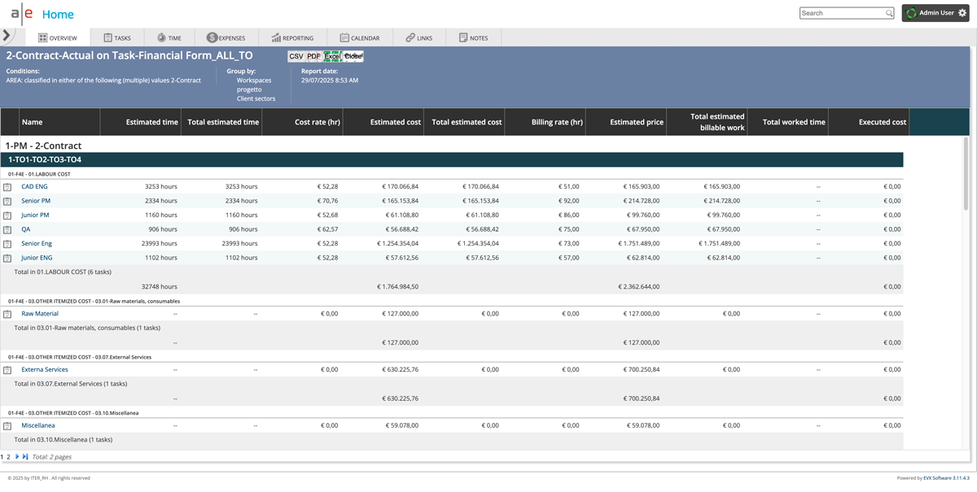The image size is (977, 492).
Task: Open the QA task link
Action: pyautogui.click(x=25, y=229)
